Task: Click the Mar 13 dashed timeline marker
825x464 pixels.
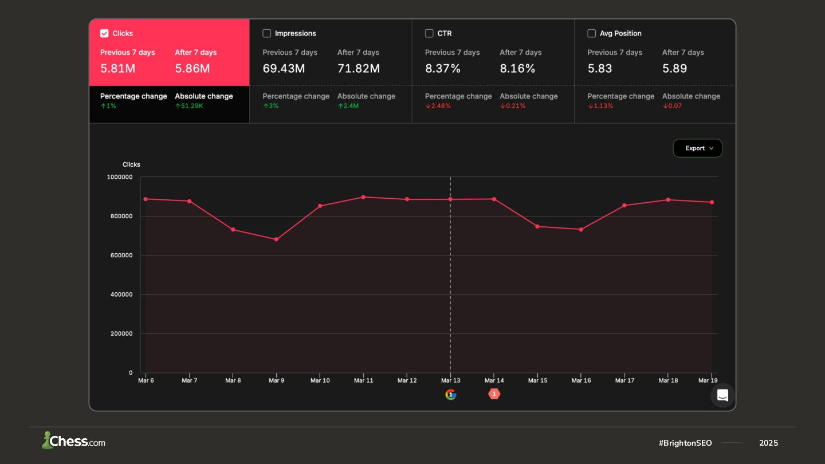Action: click(x=450, y=286)
